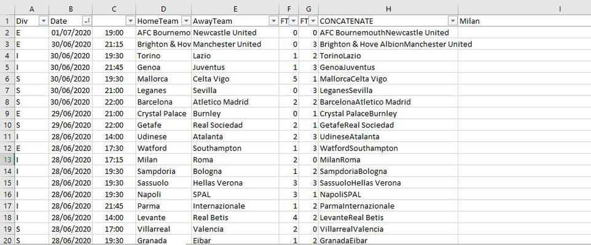Screen dimensions: 591x245
Task: Open the AwayTeam filter dropdown
Action: click(x=273, y=21)
